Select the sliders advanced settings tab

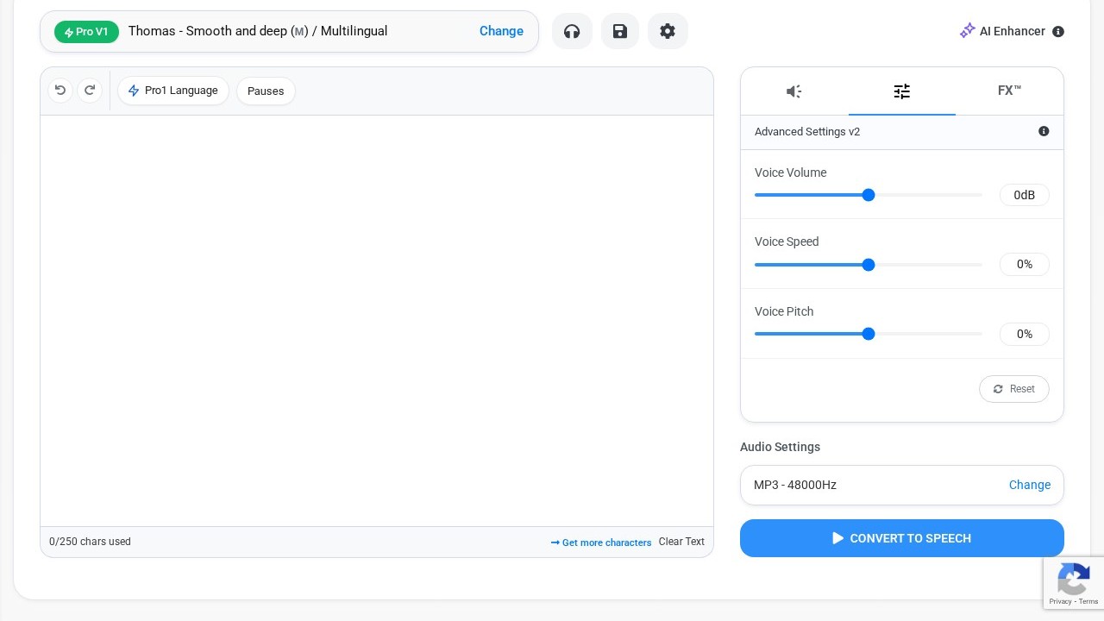(902, 91)
